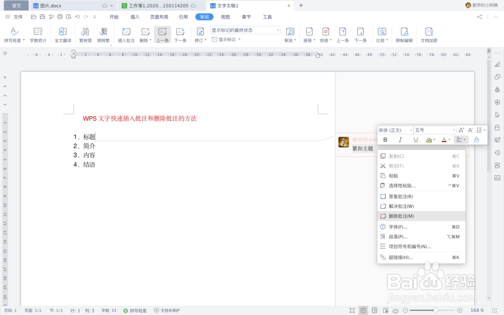The width and height of the screenshot is (504, 315).
Task: Toggle underline in the floating toolbar
Action: 415,140
